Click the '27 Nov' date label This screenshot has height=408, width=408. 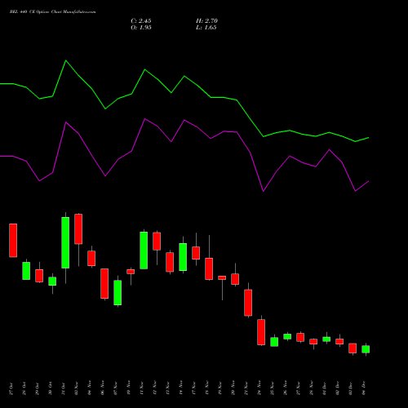click(x=299, y=388)
